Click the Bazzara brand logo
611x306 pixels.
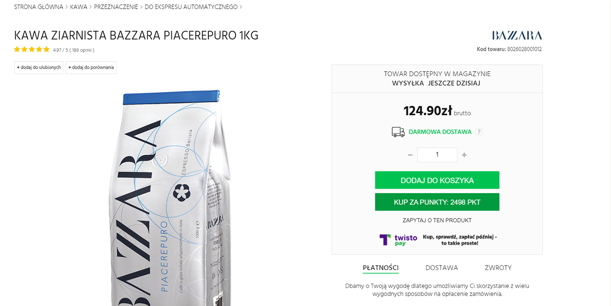tap(517, 35)
